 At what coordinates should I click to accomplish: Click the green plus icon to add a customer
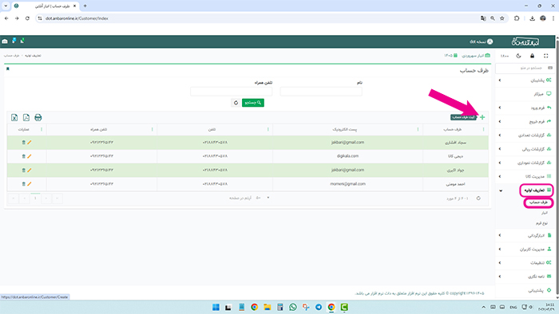[482, 117]
